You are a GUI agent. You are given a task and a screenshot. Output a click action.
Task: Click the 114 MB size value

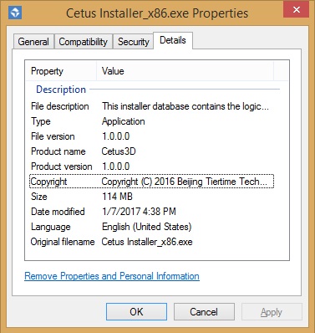point(117,197)
